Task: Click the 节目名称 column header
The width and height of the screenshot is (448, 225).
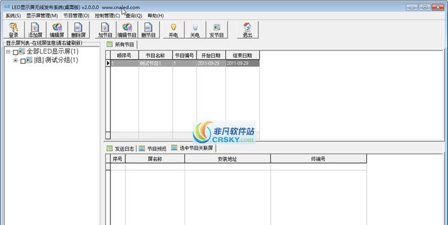Action: [155, 56]
